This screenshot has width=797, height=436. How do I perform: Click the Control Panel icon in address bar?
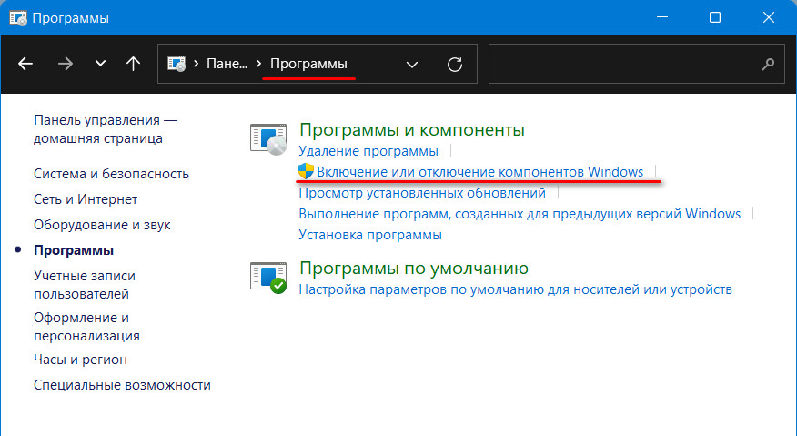pos(177,64)
